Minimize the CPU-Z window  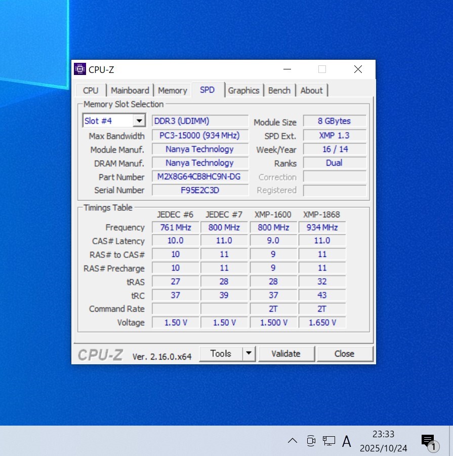287,69
